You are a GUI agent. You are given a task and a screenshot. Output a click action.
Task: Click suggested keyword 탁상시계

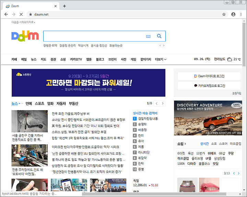[x=83, y=45]
